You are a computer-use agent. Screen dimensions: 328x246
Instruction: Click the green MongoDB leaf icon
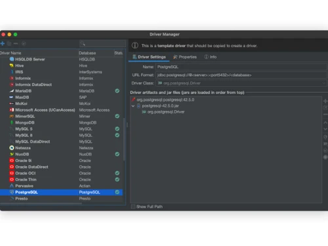(12, 123)
